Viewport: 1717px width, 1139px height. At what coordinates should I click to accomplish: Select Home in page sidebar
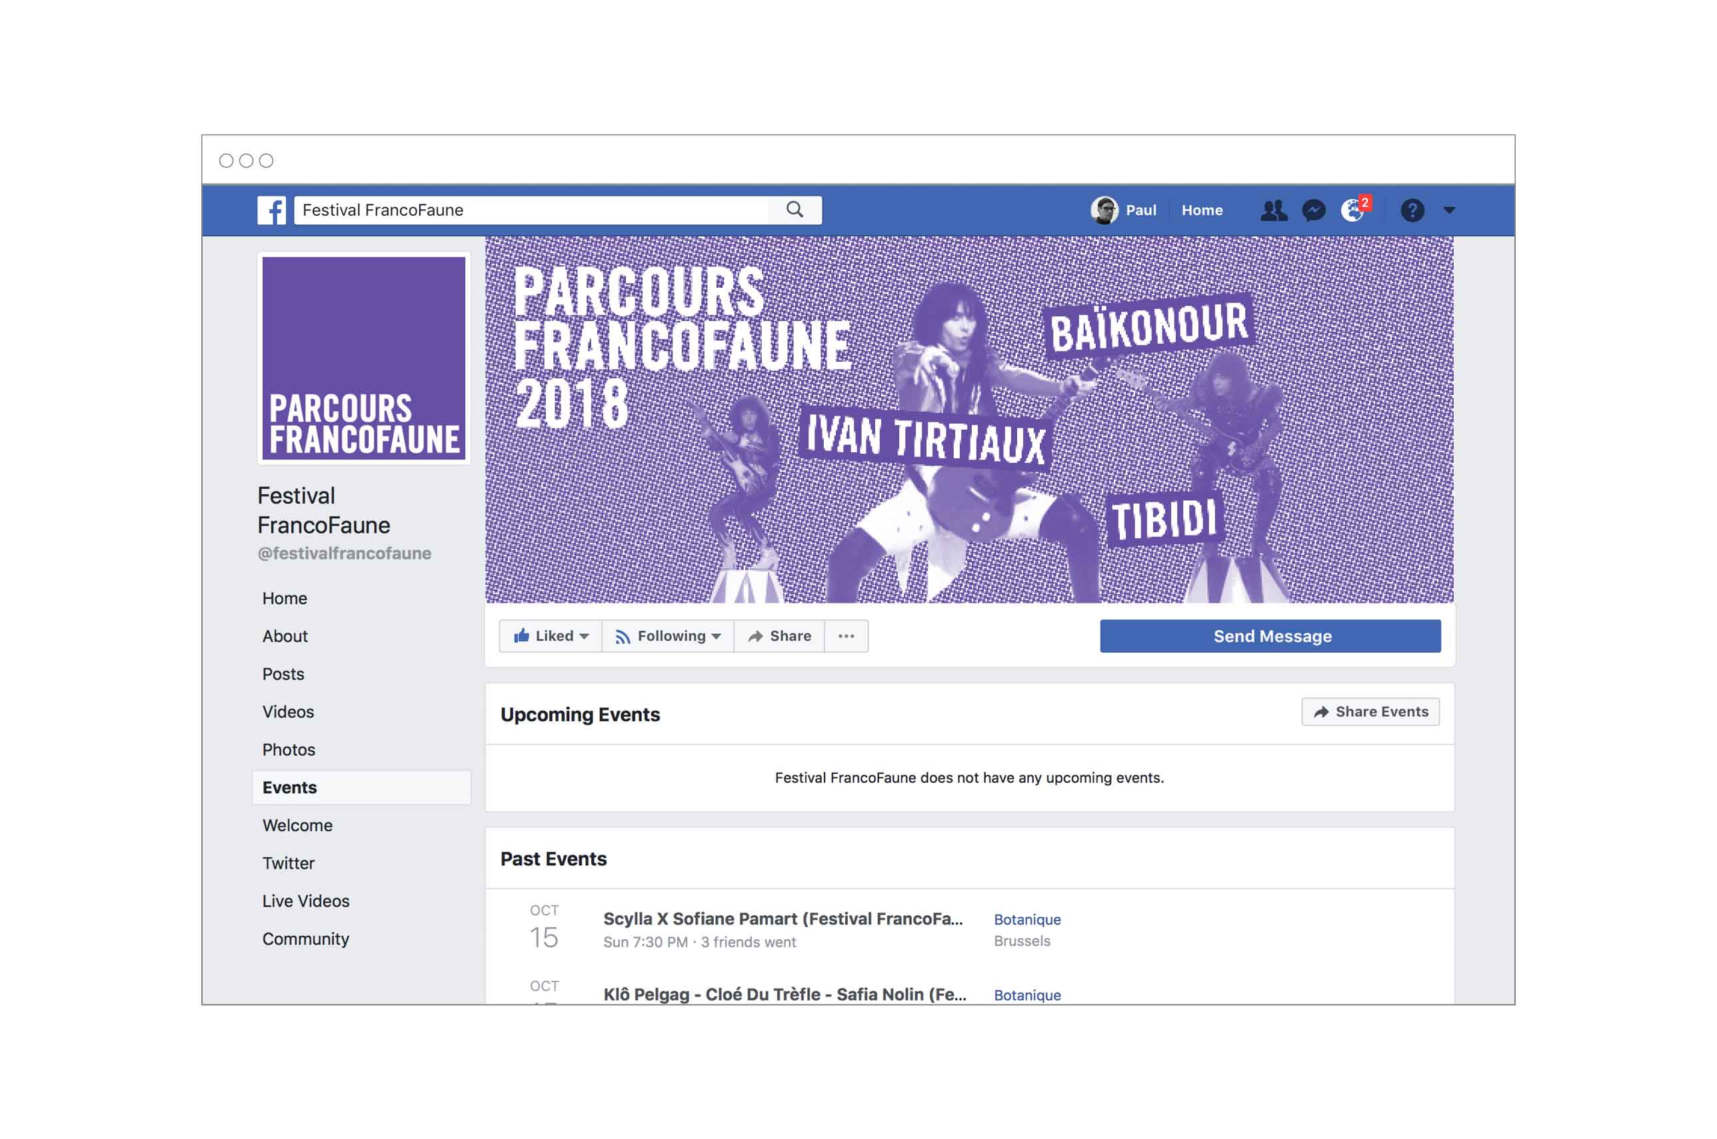pos(284,599)
